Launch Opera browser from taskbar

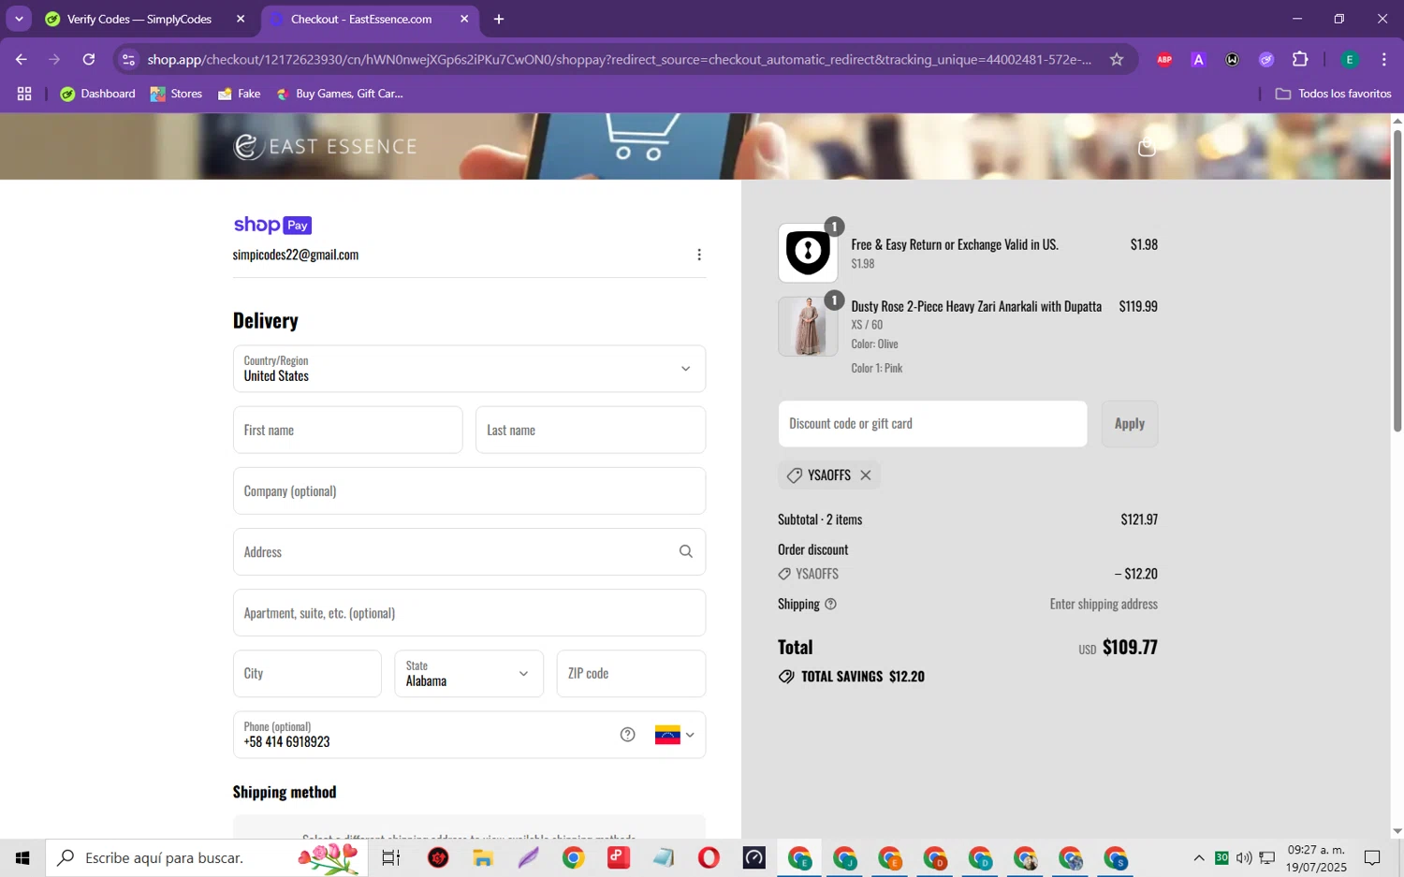(709, 857)
